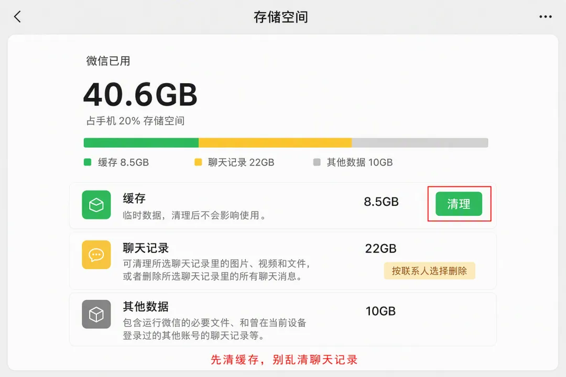Click the yellow legend square for 聊天记录
This screenshot has height=377, width=566.
[x=198, y=162]
